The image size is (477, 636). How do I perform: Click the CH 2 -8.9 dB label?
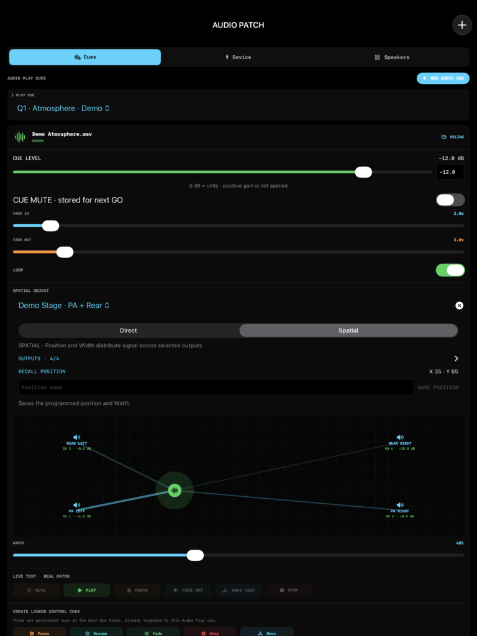[400, 516]
